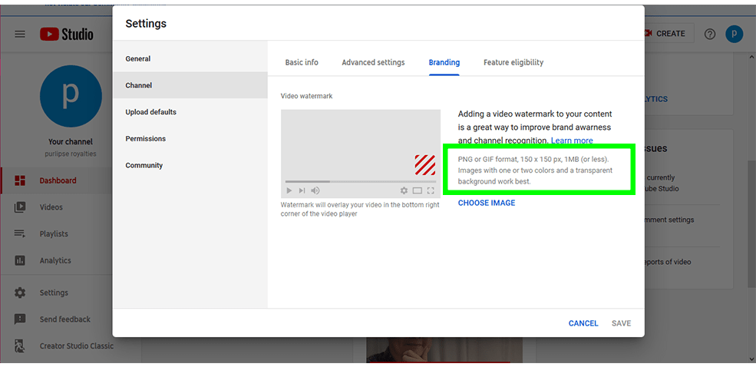Click the Videos icon in the sidebar
Screen dimensions: 756x367
coord(20,207)
